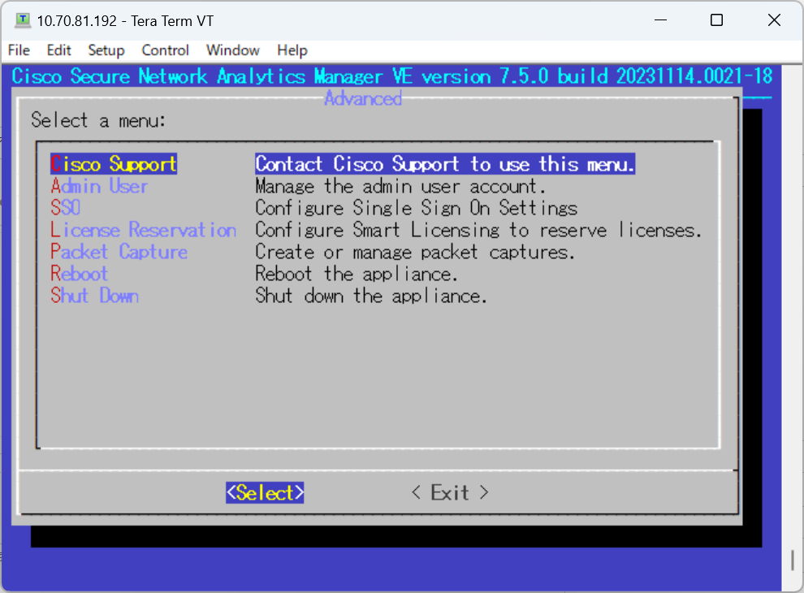This screenshot has width=804, height=593.
Task: Click 'Contact Cisco Support to use this menu.' description
Action: (x=445, y=164)
